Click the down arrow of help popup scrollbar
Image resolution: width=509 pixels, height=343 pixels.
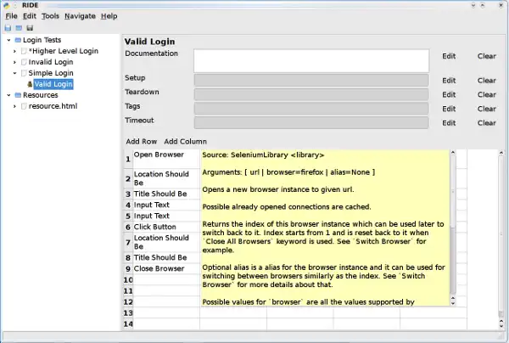coord(453,303)
